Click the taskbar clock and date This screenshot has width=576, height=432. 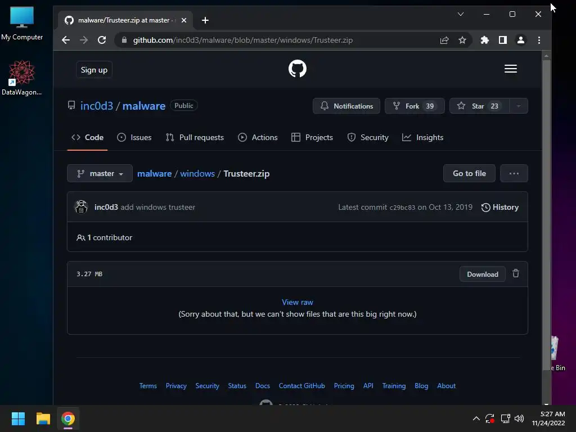[x=548, y=418]
